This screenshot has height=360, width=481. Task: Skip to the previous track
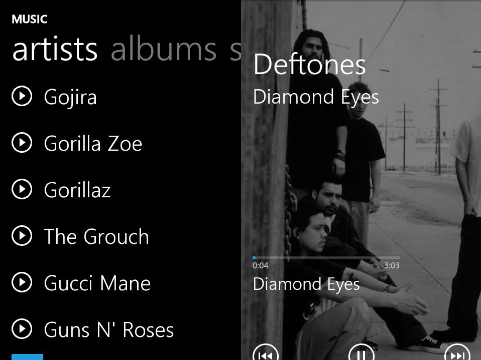tap(265, 352)
